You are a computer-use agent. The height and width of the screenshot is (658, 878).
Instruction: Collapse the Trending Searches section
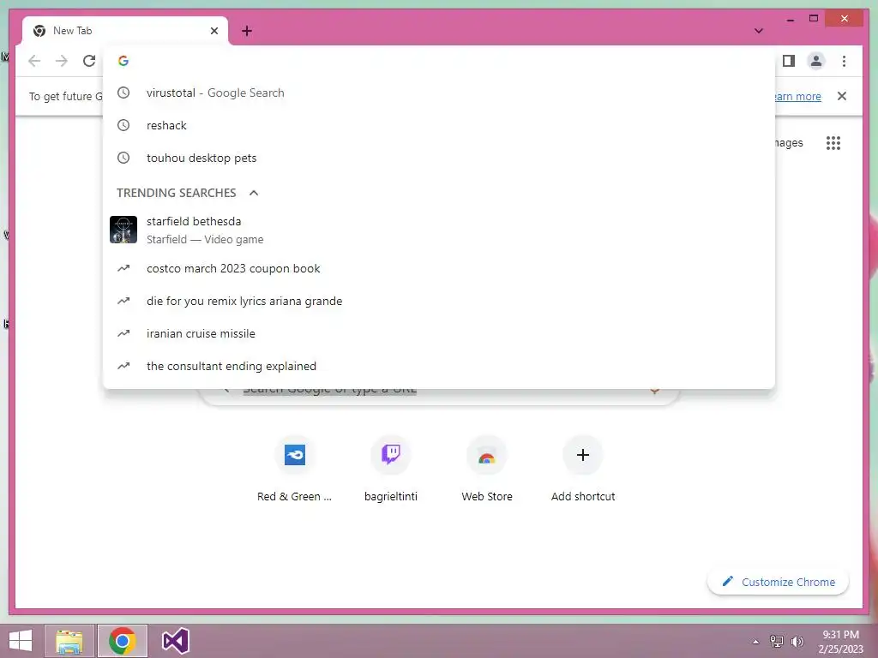[254, 193]
